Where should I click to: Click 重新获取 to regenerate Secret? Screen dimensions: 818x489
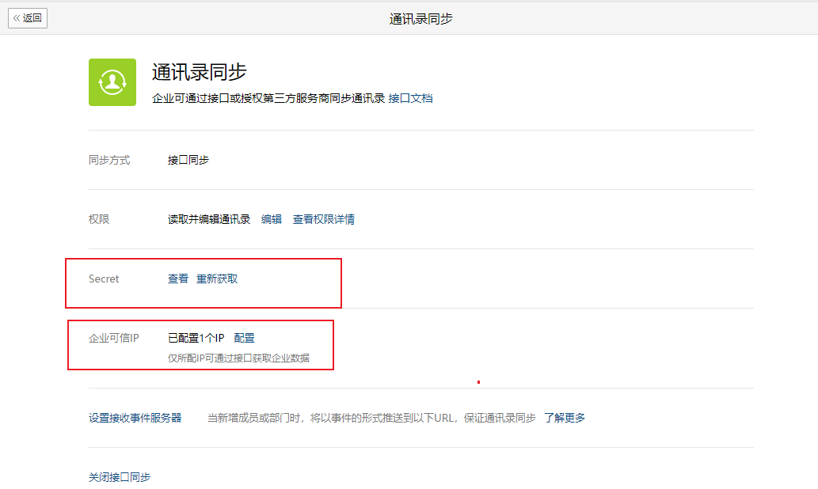pos(217,279)
